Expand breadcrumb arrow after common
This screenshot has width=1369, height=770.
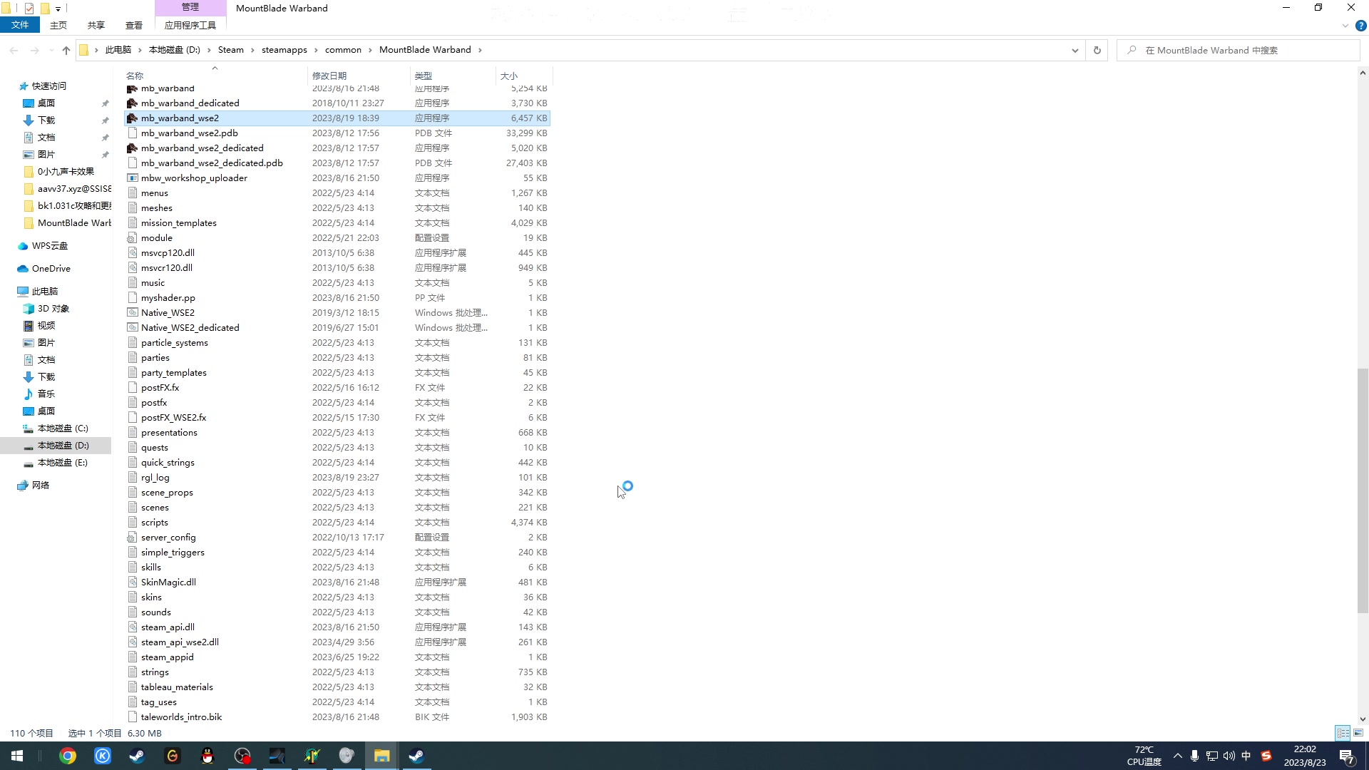[x=371, y=50]
